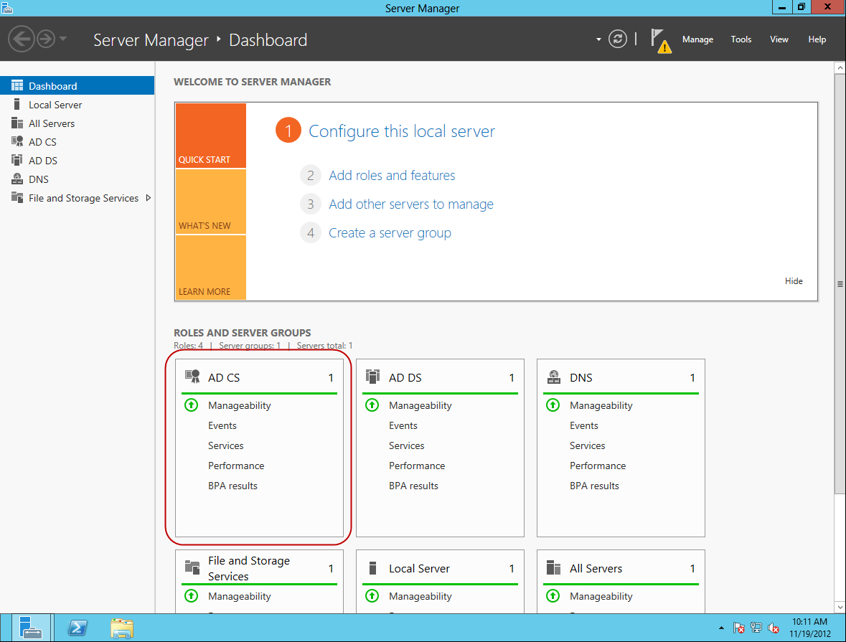
Task: Open the network status icon in system tray
Action: [x=756, y=628]
